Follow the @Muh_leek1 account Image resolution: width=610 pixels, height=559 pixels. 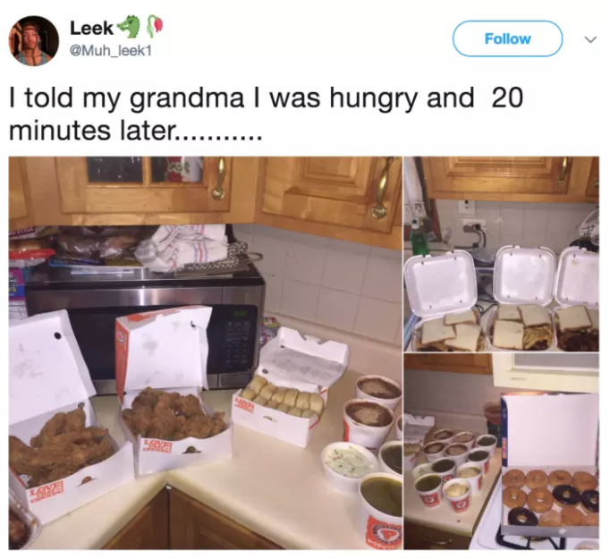point(507,38)
